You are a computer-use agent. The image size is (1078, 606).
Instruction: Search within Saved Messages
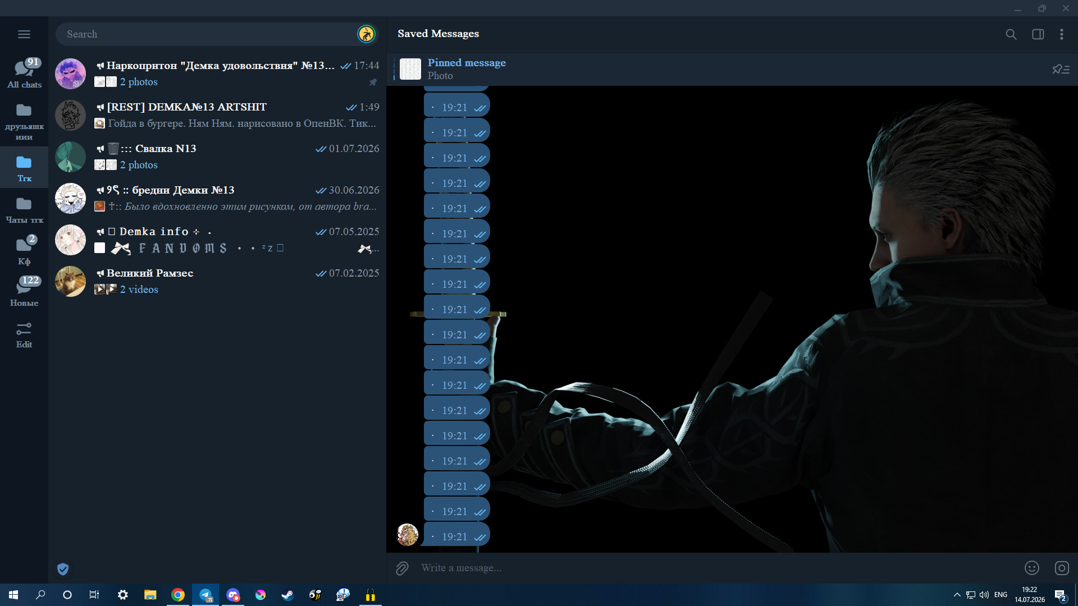[1011, 34]
